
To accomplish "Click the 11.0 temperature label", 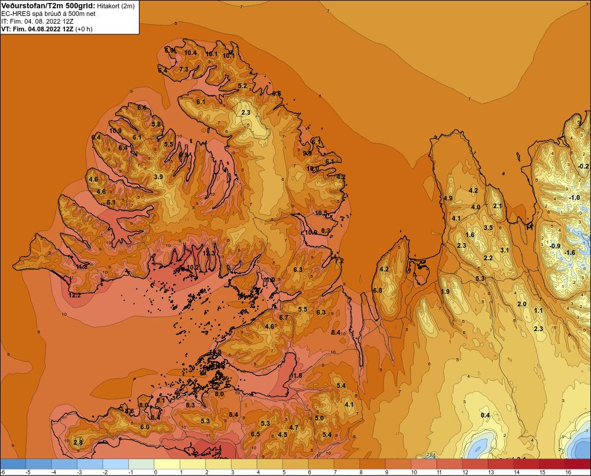I will [x=269, y=280].
